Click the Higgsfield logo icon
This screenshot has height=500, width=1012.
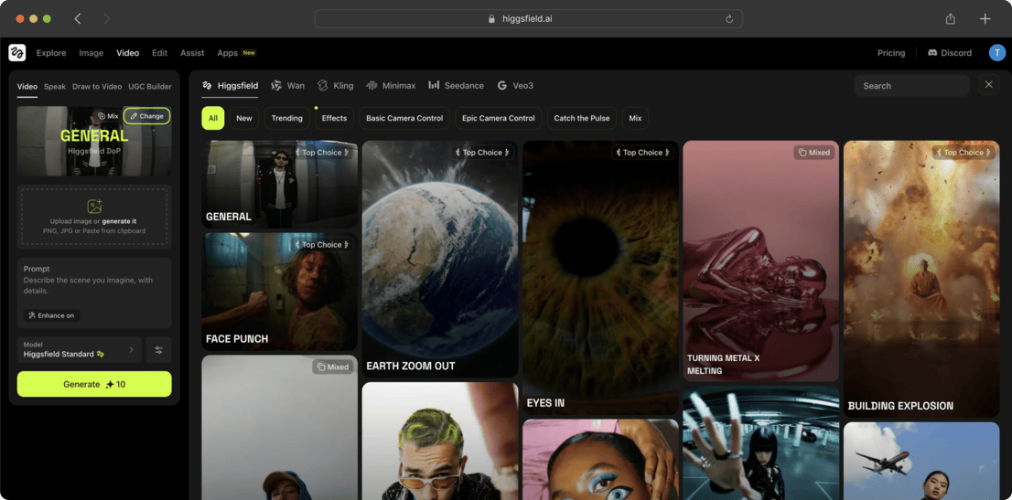pos(16,53)
